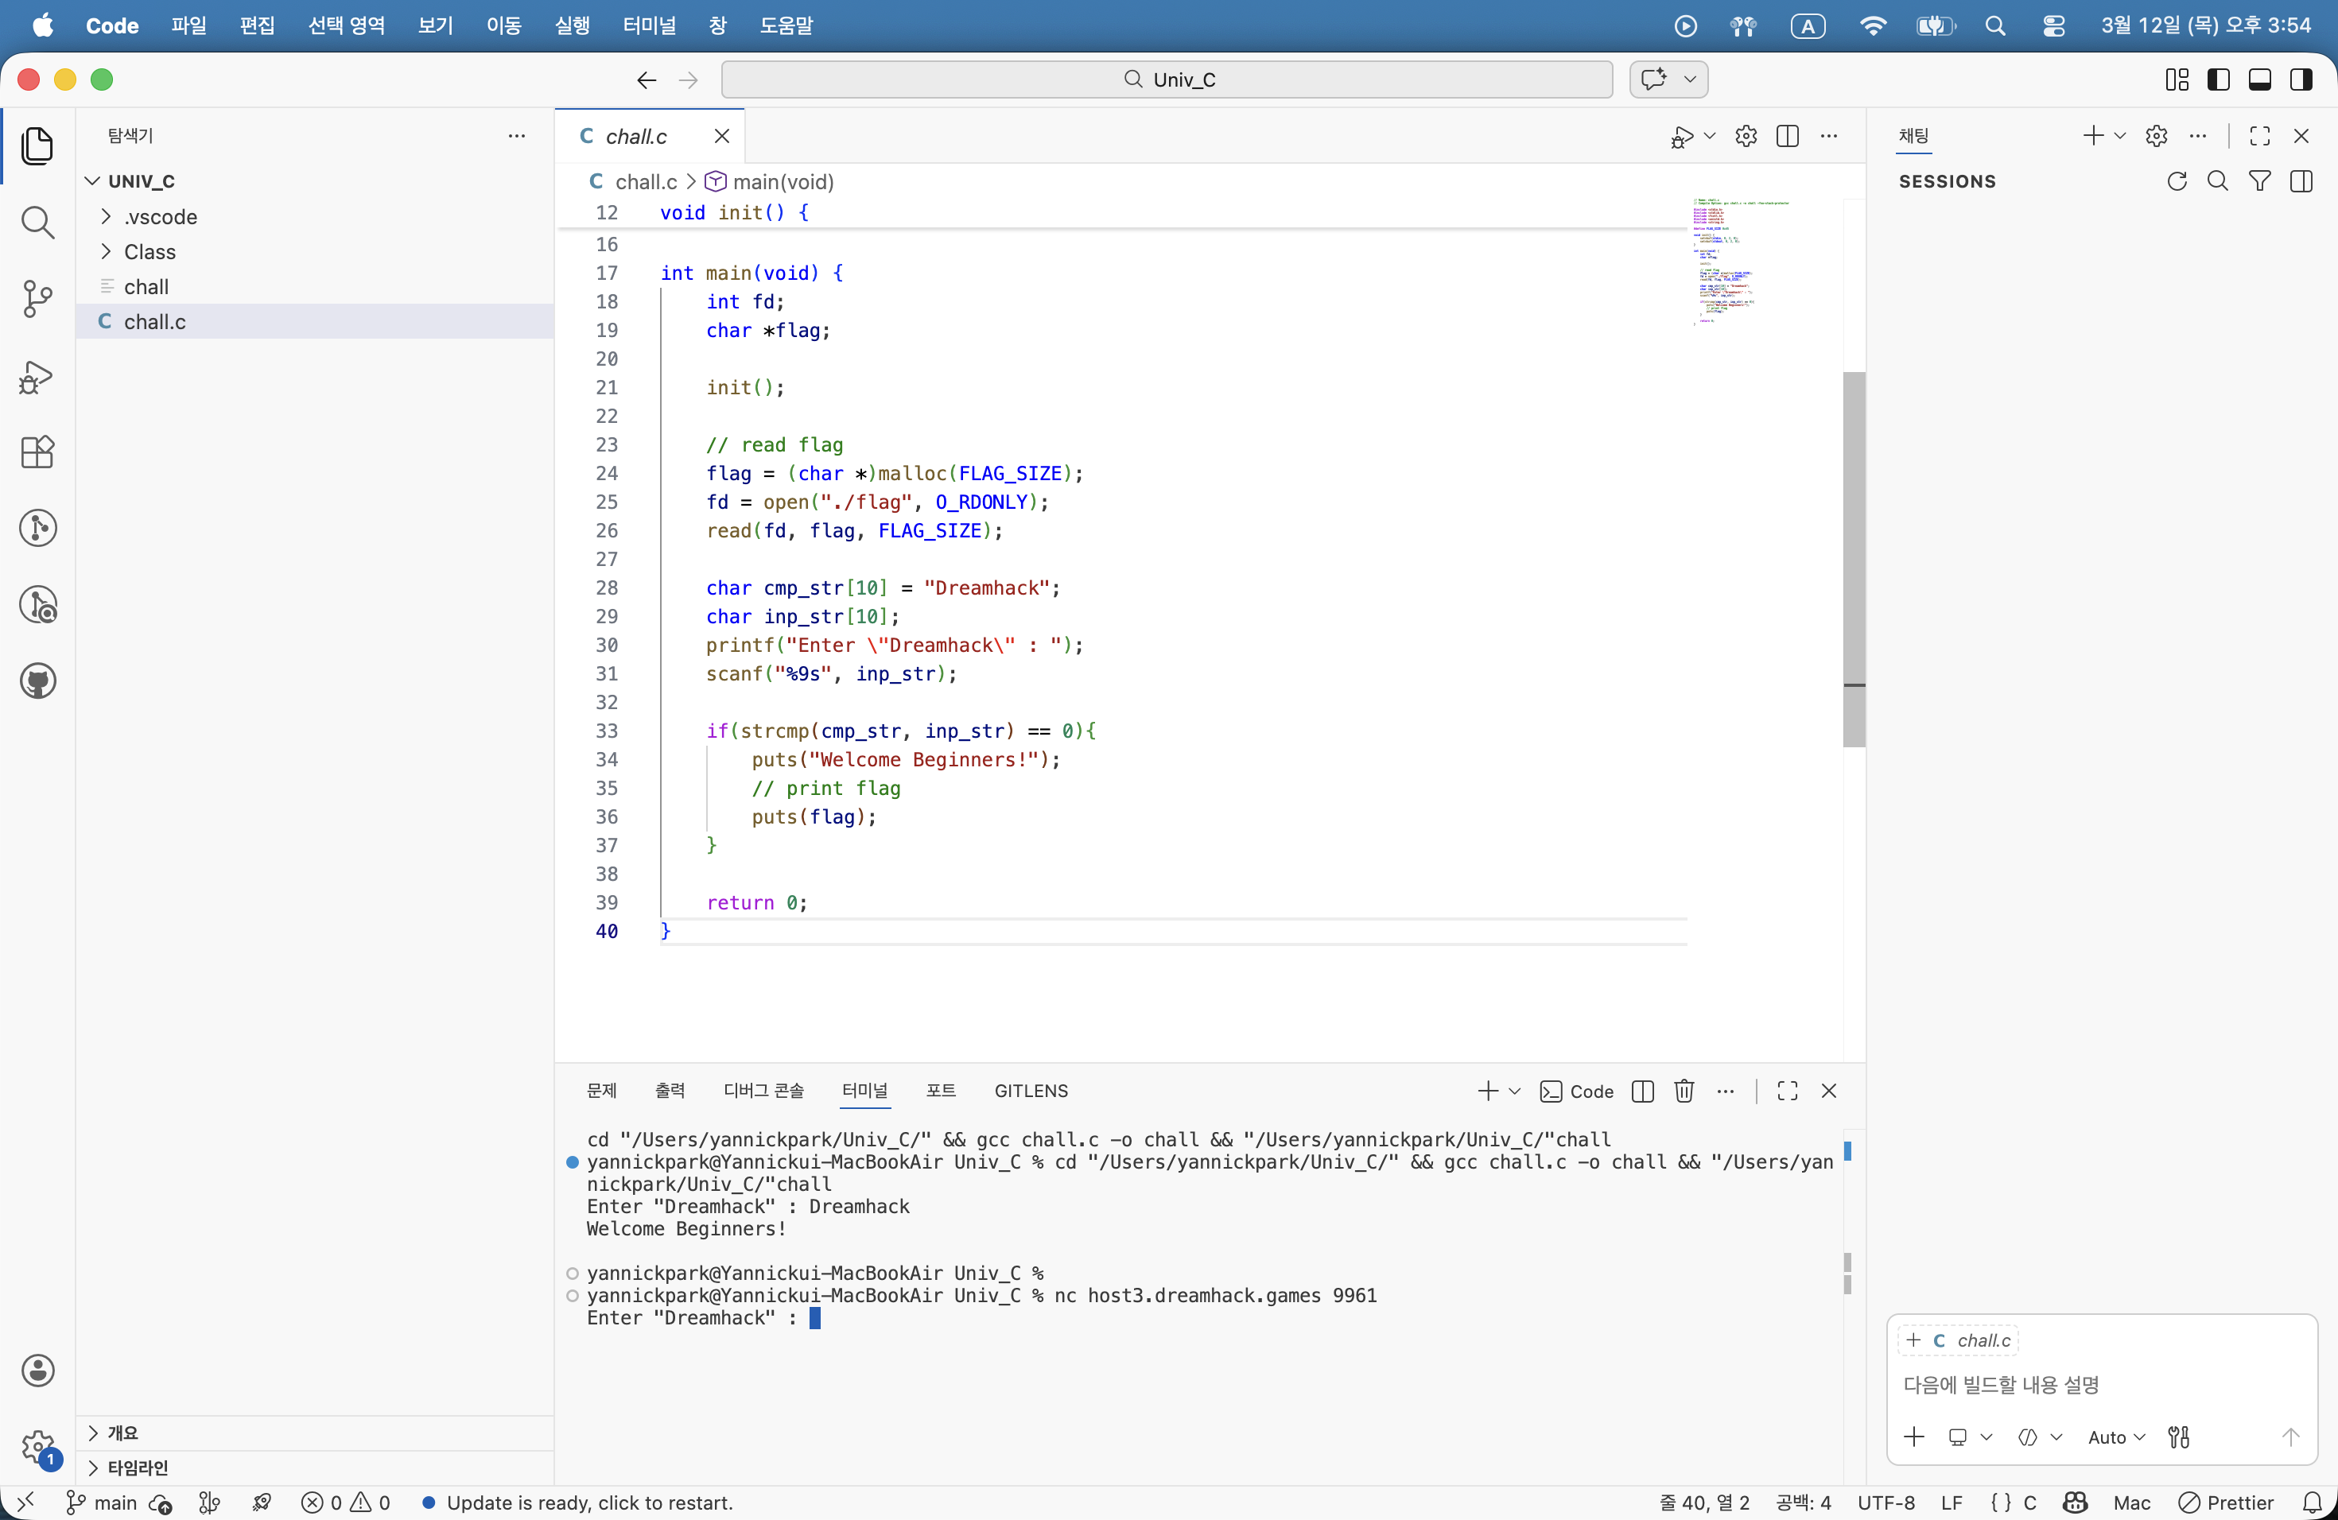Expand the 타임라인 section
The width and height of the screenshot is (2338, 1520).
tap(138, 1468)
